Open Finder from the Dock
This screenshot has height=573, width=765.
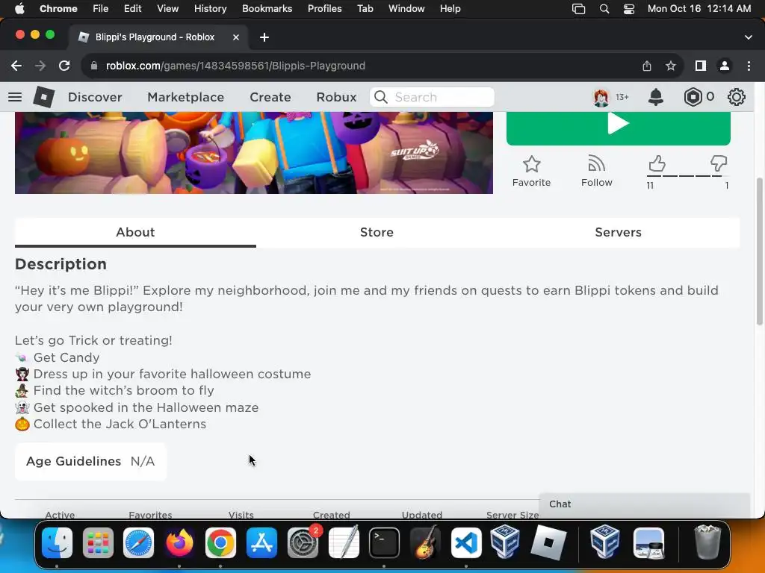(x=57, y=543)
